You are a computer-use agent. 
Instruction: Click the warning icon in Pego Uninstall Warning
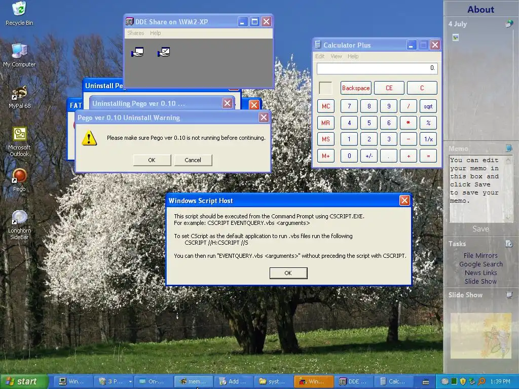coord(89,138)
